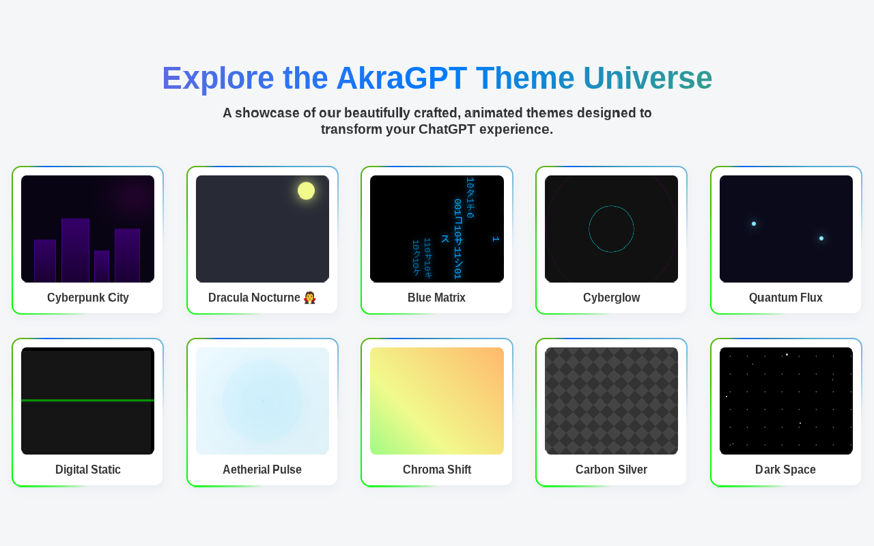Choose the Quantum Flux preview thumbnail
Image resolution: width=874 pixels, height=546 pixels.
786,229
